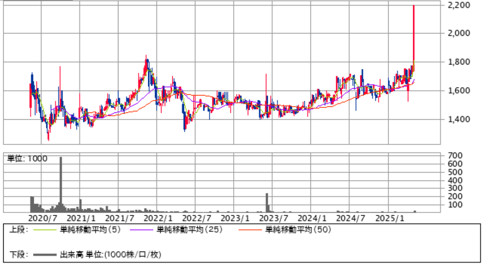Click the 2021/1 date axis label
Viewport: 482px width, 266px height.
pos(81,218)
